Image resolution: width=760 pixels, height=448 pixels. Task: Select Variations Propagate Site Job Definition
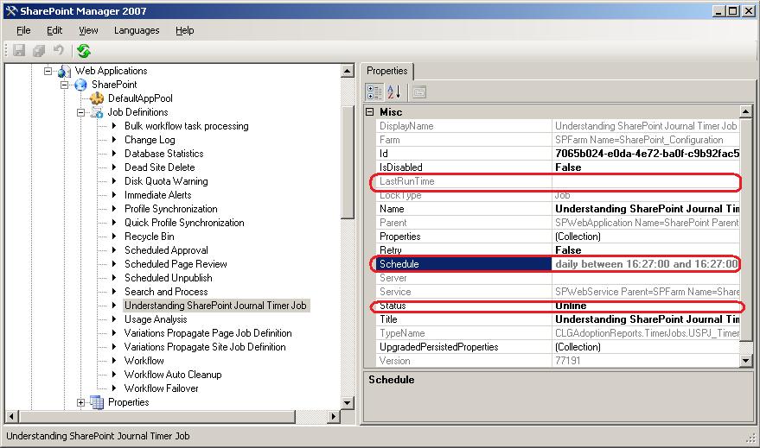tap(205, 347)
